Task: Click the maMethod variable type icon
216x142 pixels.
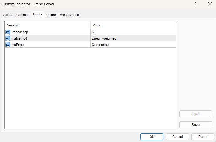Action: [8, 38]
